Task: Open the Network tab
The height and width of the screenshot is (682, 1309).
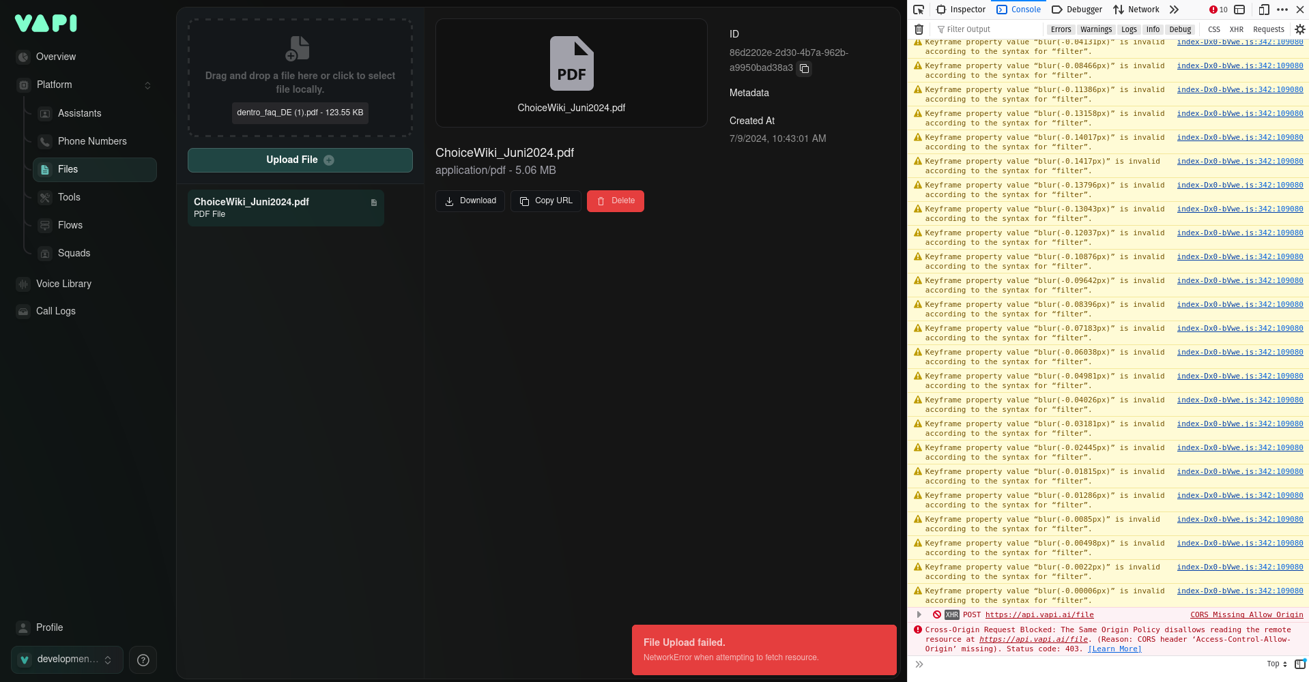Action: [1136, 10]
